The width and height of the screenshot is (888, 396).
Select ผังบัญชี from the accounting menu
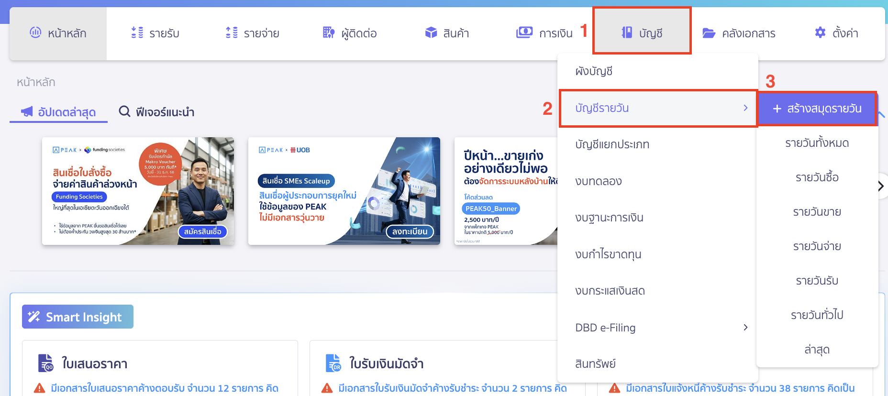(594, 71)
